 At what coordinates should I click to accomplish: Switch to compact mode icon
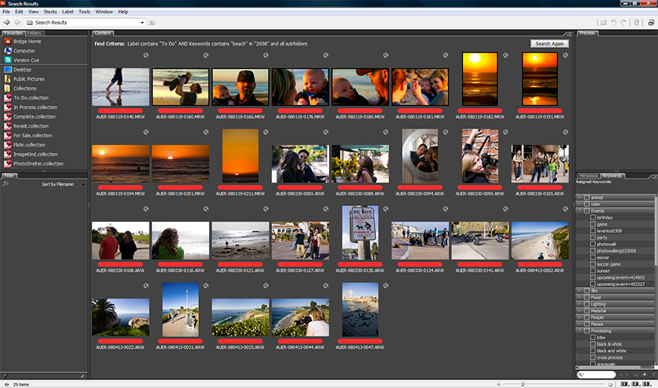[x=651, y=23]
